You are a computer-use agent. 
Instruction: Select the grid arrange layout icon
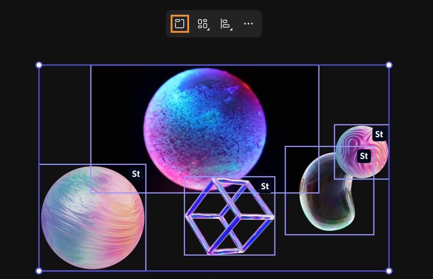pyautogui.click(x=202, y=24)
